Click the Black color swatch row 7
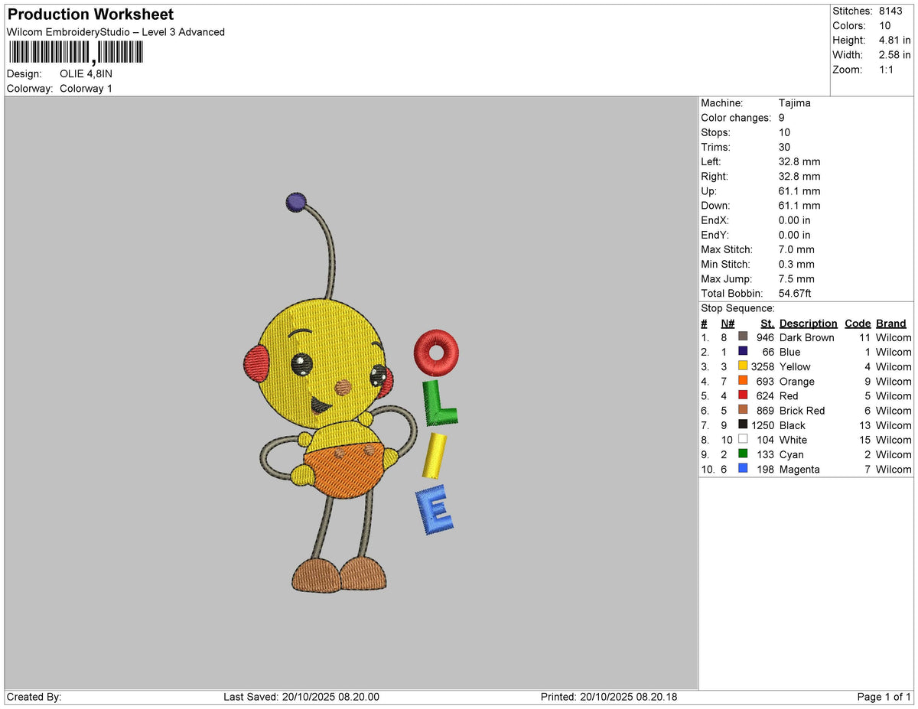Screen dimensions: 918x709 tap(743, 424)
